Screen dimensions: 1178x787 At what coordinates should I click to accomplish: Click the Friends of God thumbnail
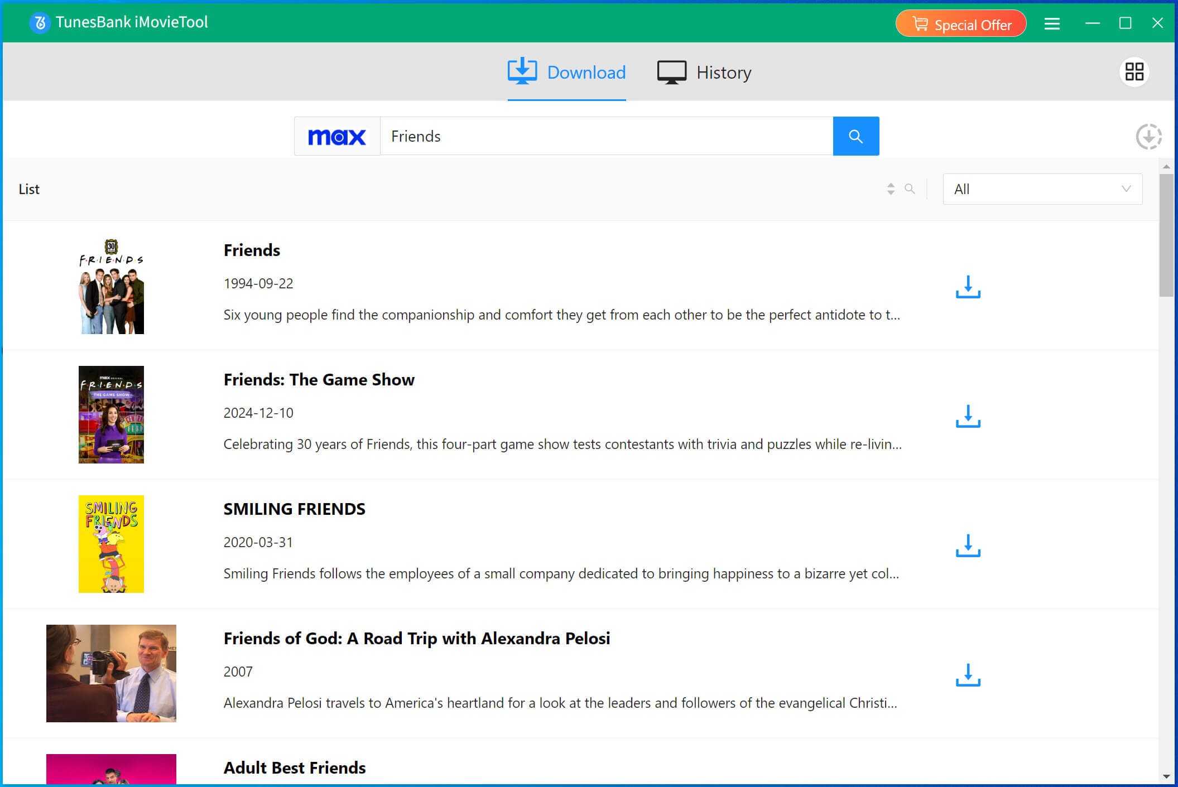coord(111,673)
